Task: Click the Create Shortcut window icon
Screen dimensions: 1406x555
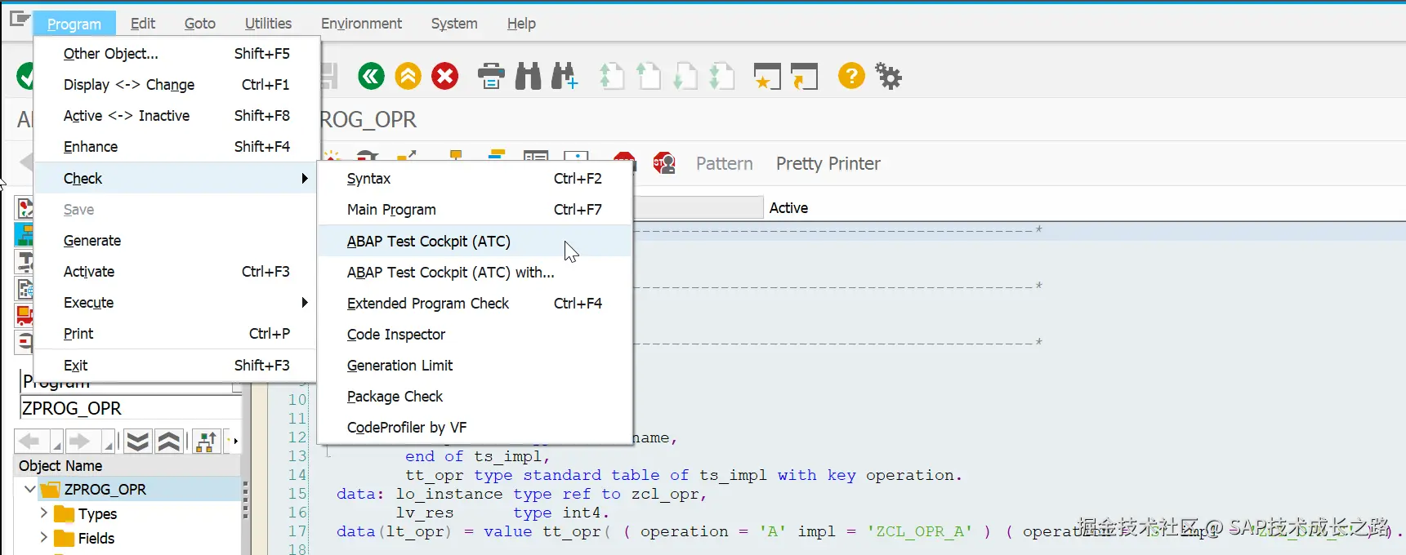Action: click(804, 77)
